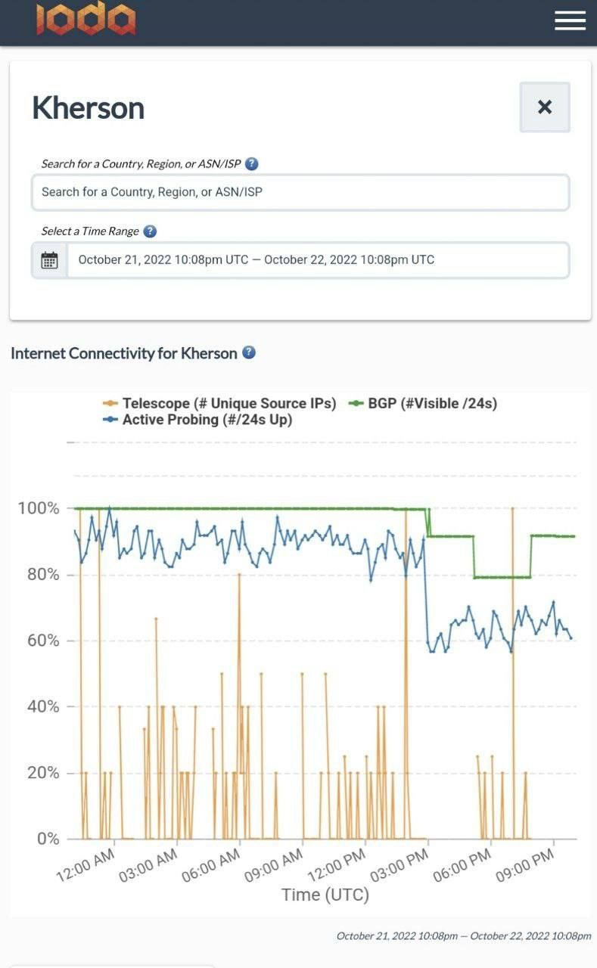This screenshot has width=597, height=968.
Task: Open the October 21–22 time range picker
Action: [x=318, y=260]
